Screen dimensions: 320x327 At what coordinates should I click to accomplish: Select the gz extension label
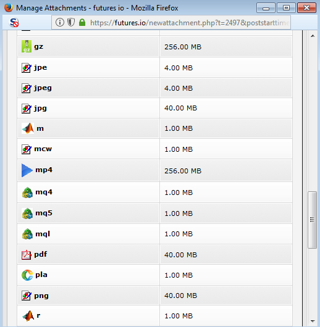tap(39, 47)
